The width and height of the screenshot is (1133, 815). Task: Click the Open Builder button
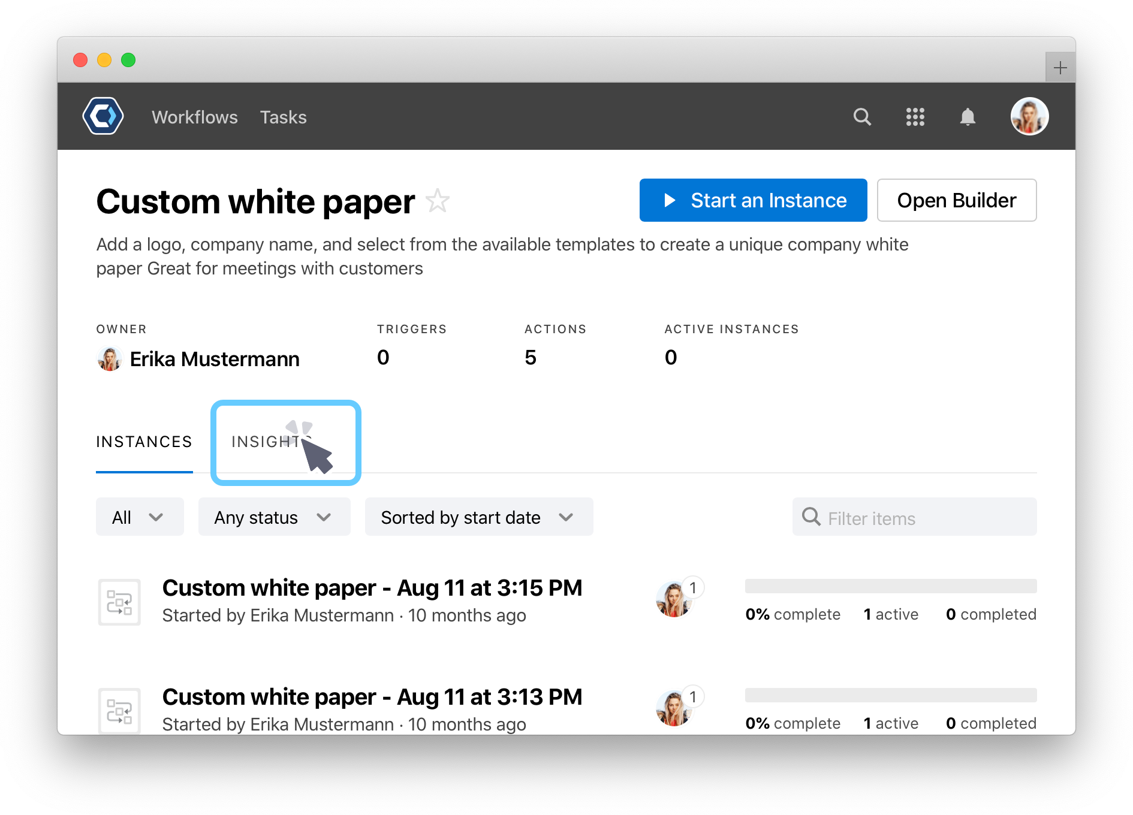click(x=957, y=200)
